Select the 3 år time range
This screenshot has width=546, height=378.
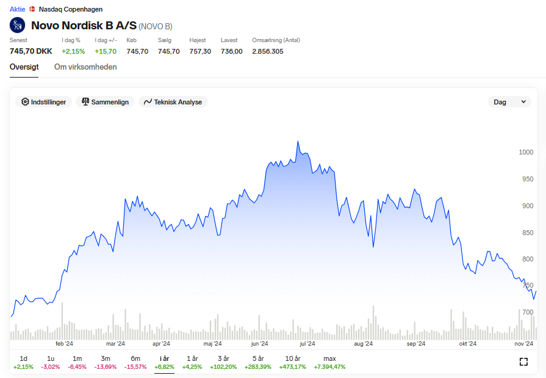223,362
